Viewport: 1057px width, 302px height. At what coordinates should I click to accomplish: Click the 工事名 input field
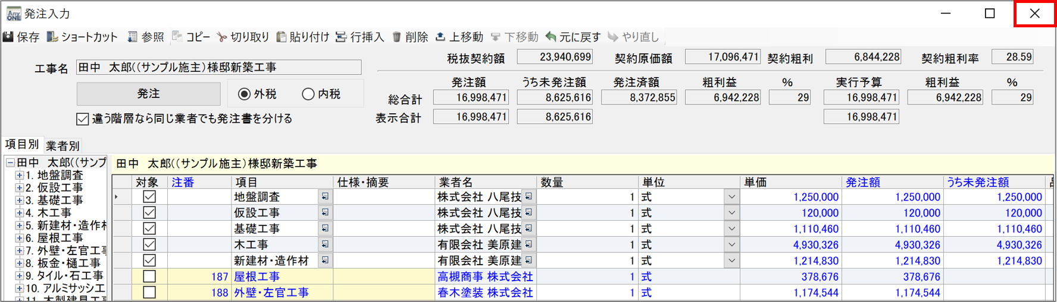(218, 67)
